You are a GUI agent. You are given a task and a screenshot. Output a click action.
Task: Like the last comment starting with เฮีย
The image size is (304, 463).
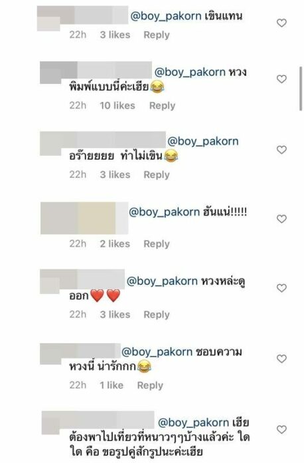[281, 429]
